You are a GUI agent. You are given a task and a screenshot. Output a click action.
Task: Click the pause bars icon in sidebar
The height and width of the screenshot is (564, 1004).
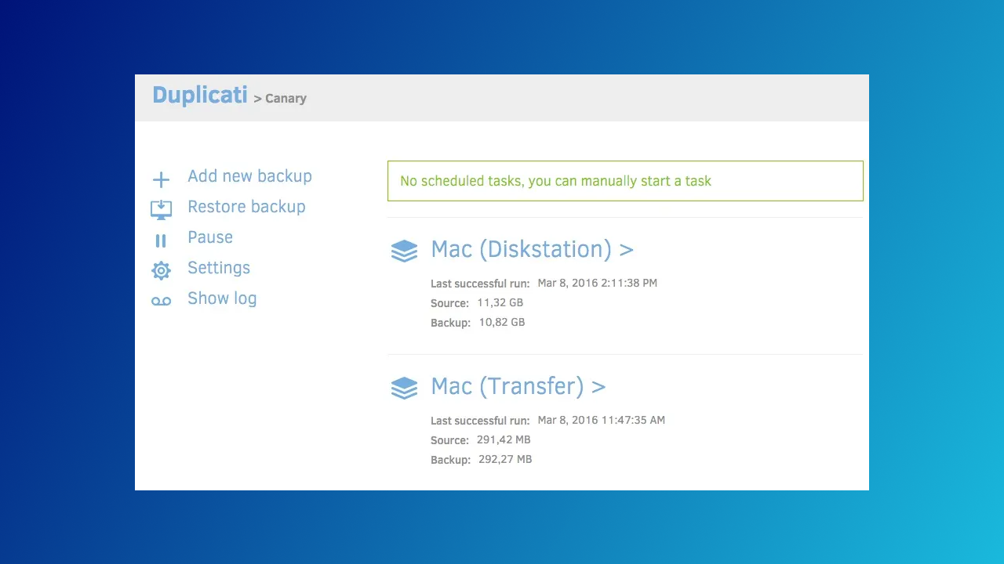click(161, 241)
